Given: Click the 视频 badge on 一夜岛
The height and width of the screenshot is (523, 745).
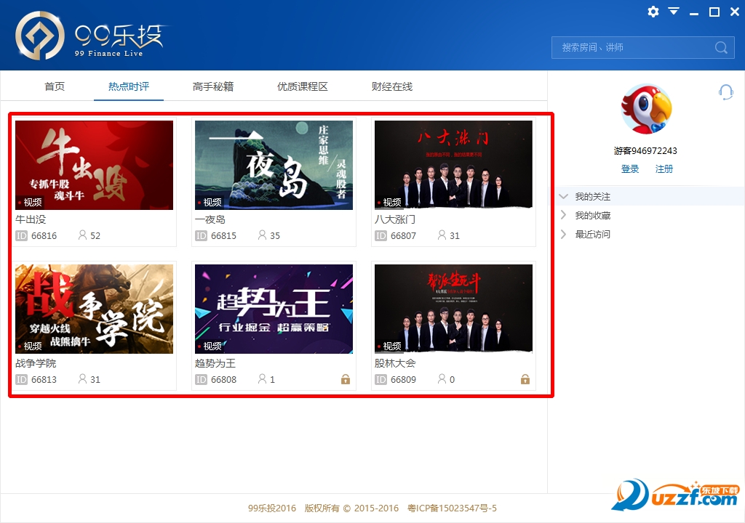Looking at the screenshot, I should click(x=209, y=203).
